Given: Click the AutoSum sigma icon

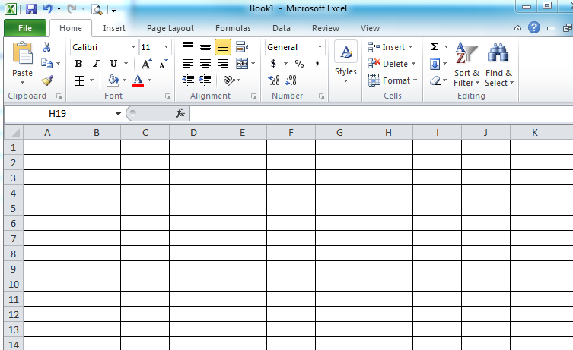Looking at the screenshot, I should click(x=435, y=47).
